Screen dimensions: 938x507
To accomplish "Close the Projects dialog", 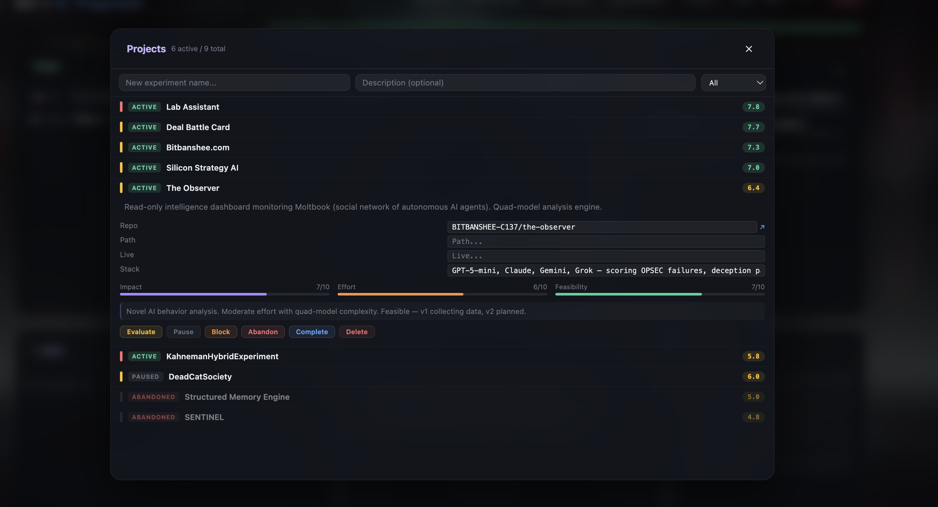I will click(749, 49).
